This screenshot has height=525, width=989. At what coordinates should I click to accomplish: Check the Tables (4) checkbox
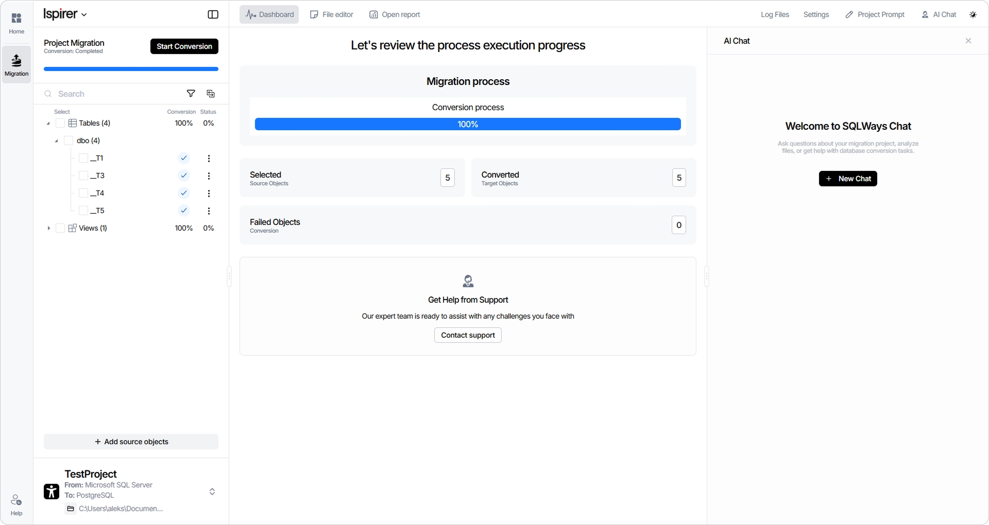tap(60, 123)
